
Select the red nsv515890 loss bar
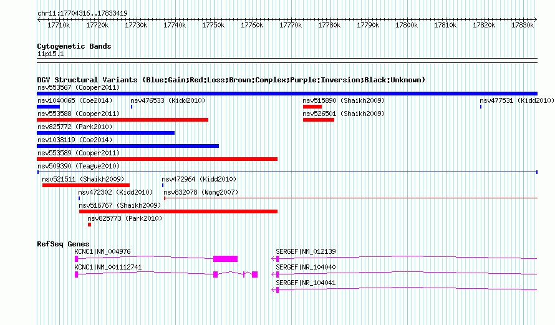pyautogui.click(x=312, y=107)
